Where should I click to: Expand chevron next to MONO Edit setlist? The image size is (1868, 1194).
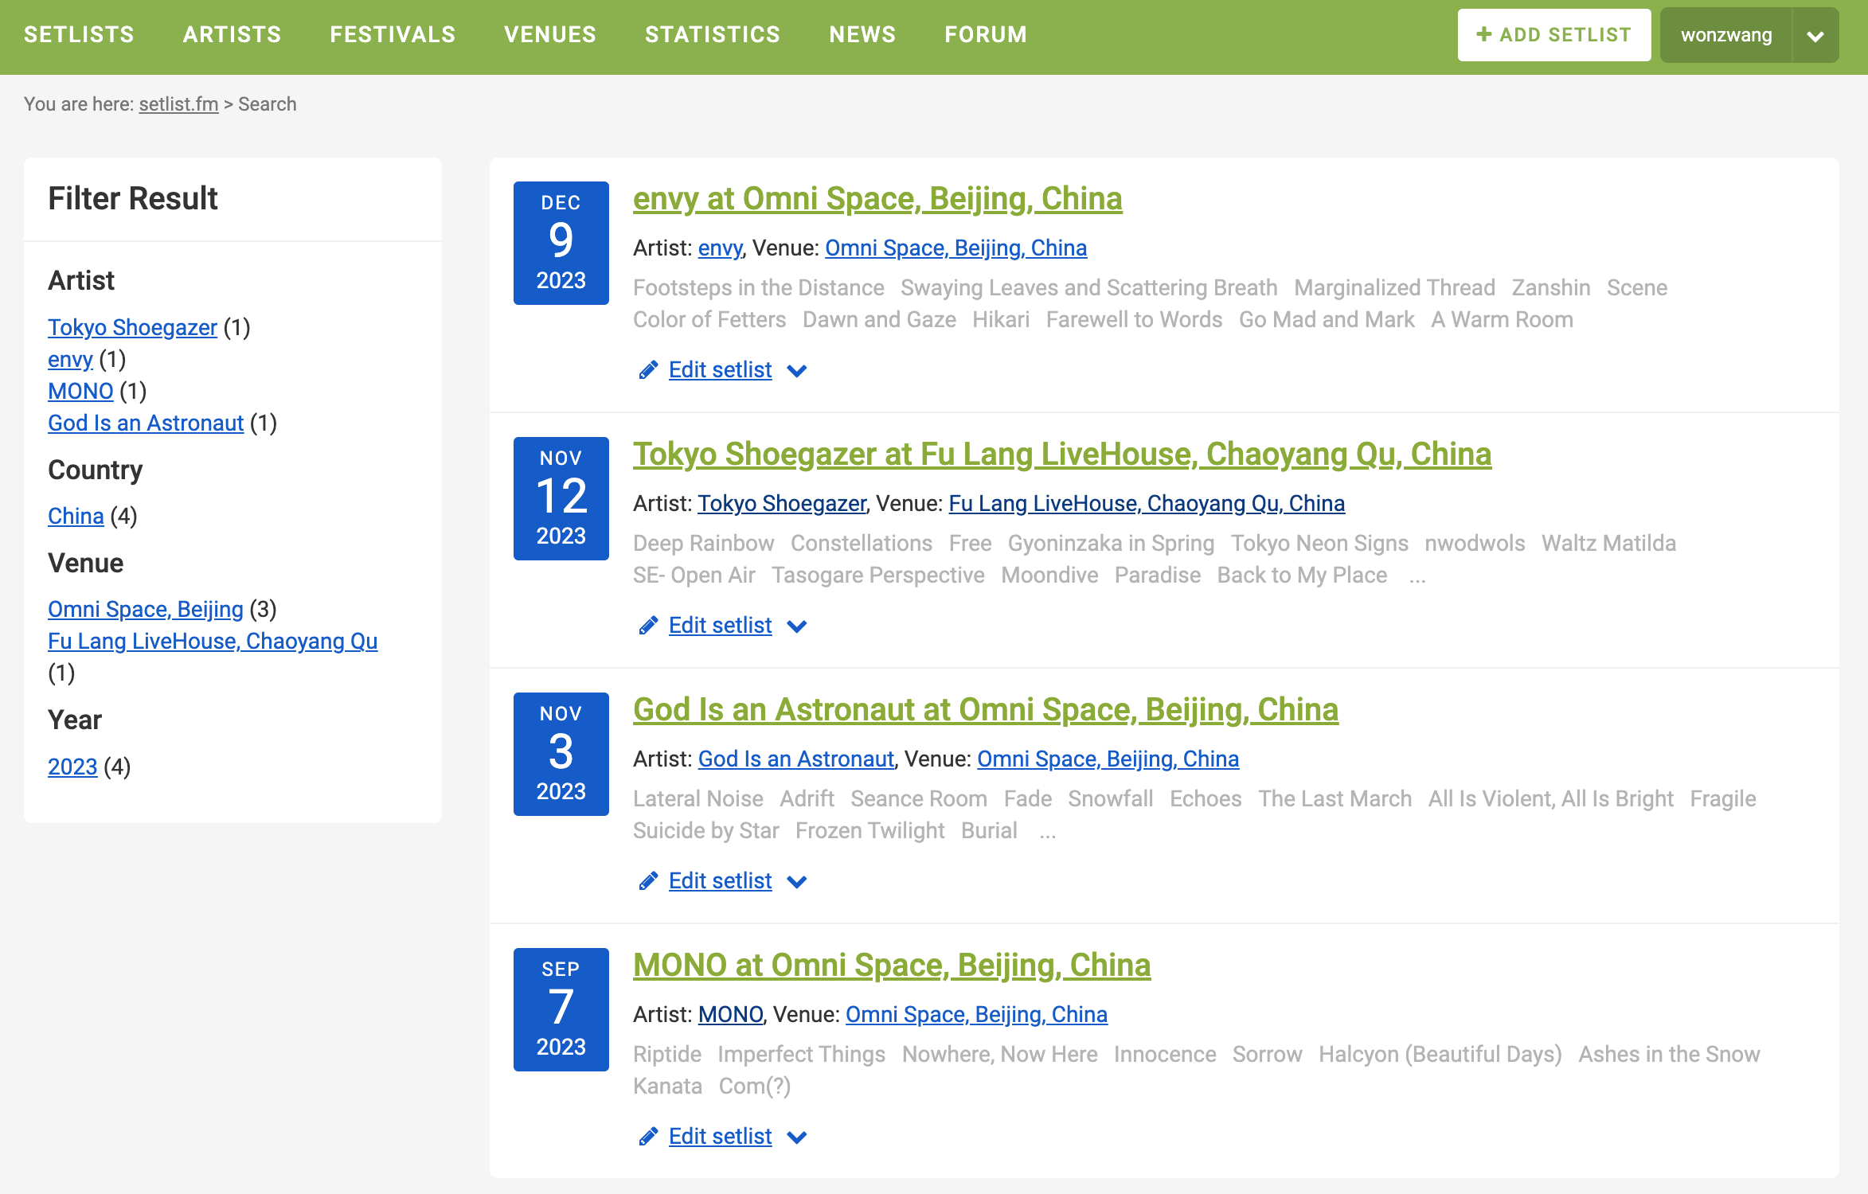797,1137
